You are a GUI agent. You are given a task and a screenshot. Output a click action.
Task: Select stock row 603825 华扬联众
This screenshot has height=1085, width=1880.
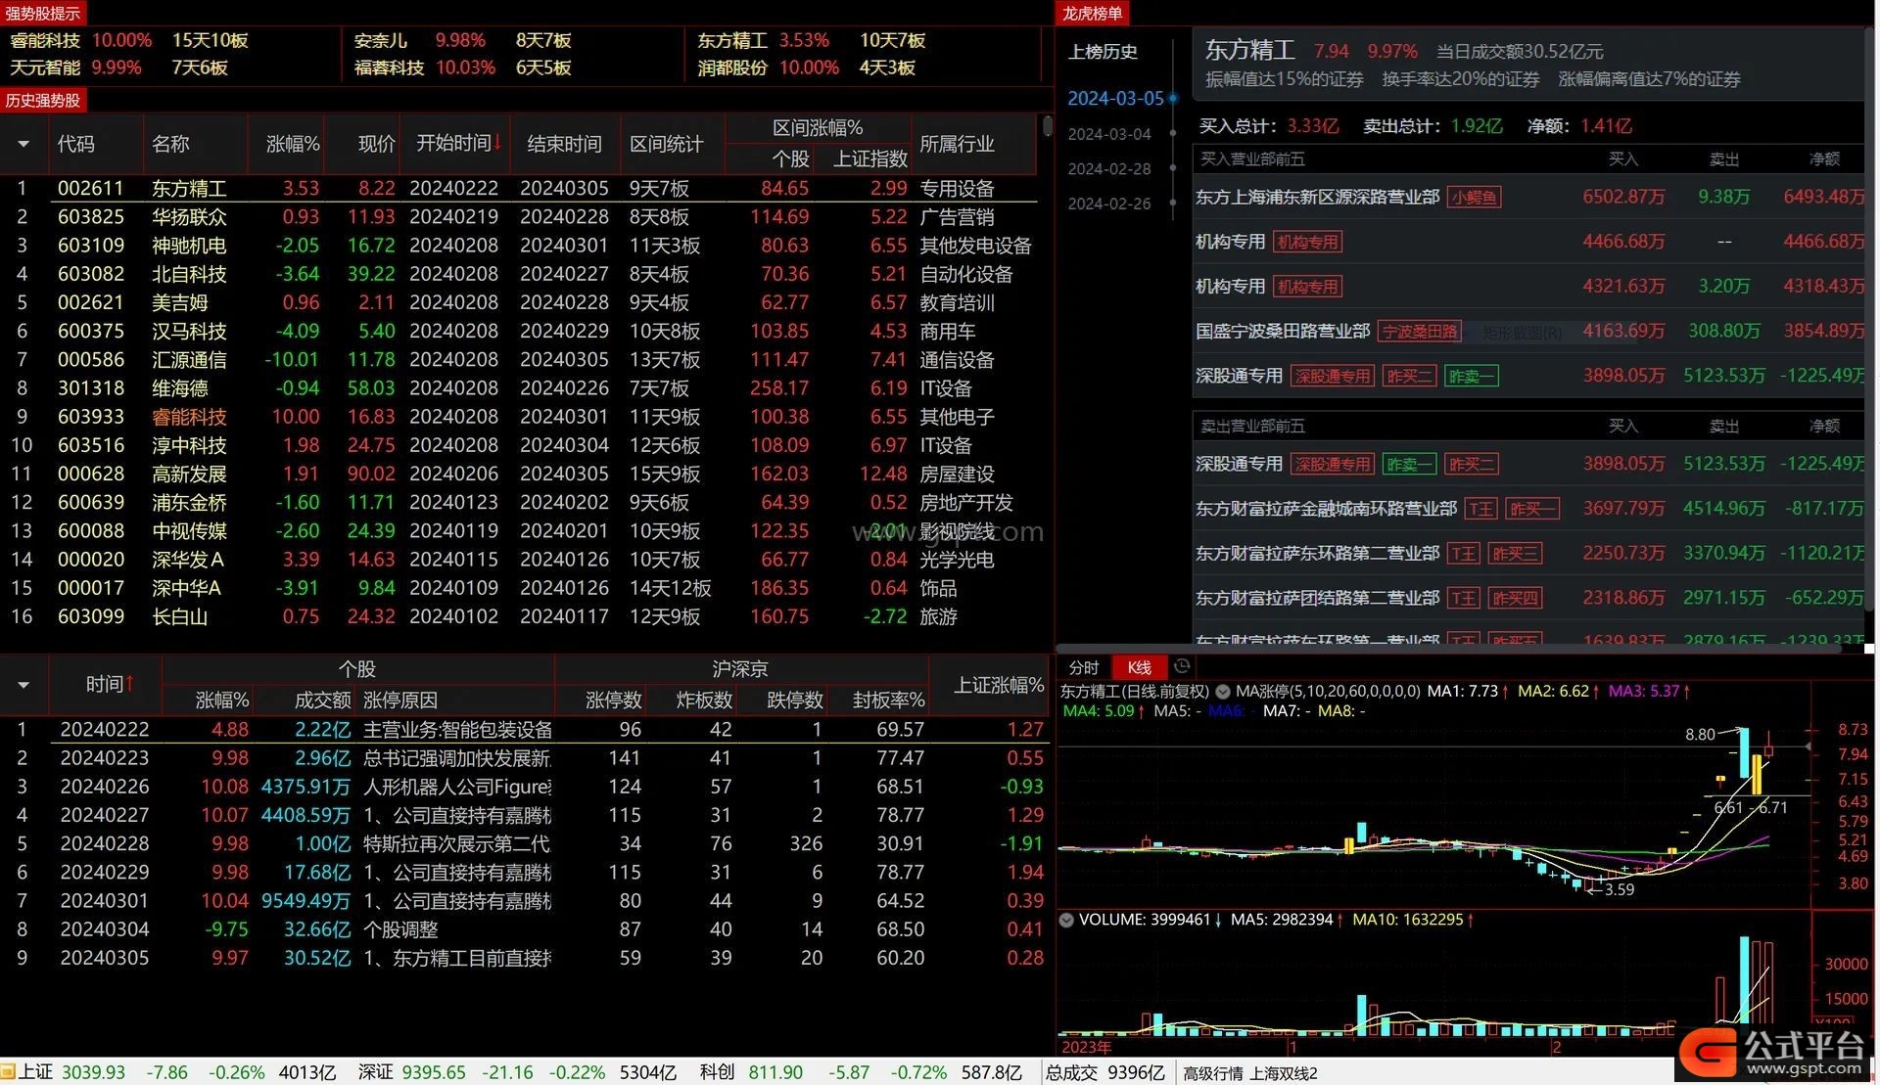pos(519,216)
